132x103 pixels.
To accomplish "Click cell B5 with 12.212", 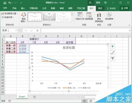I will (22, 52).
